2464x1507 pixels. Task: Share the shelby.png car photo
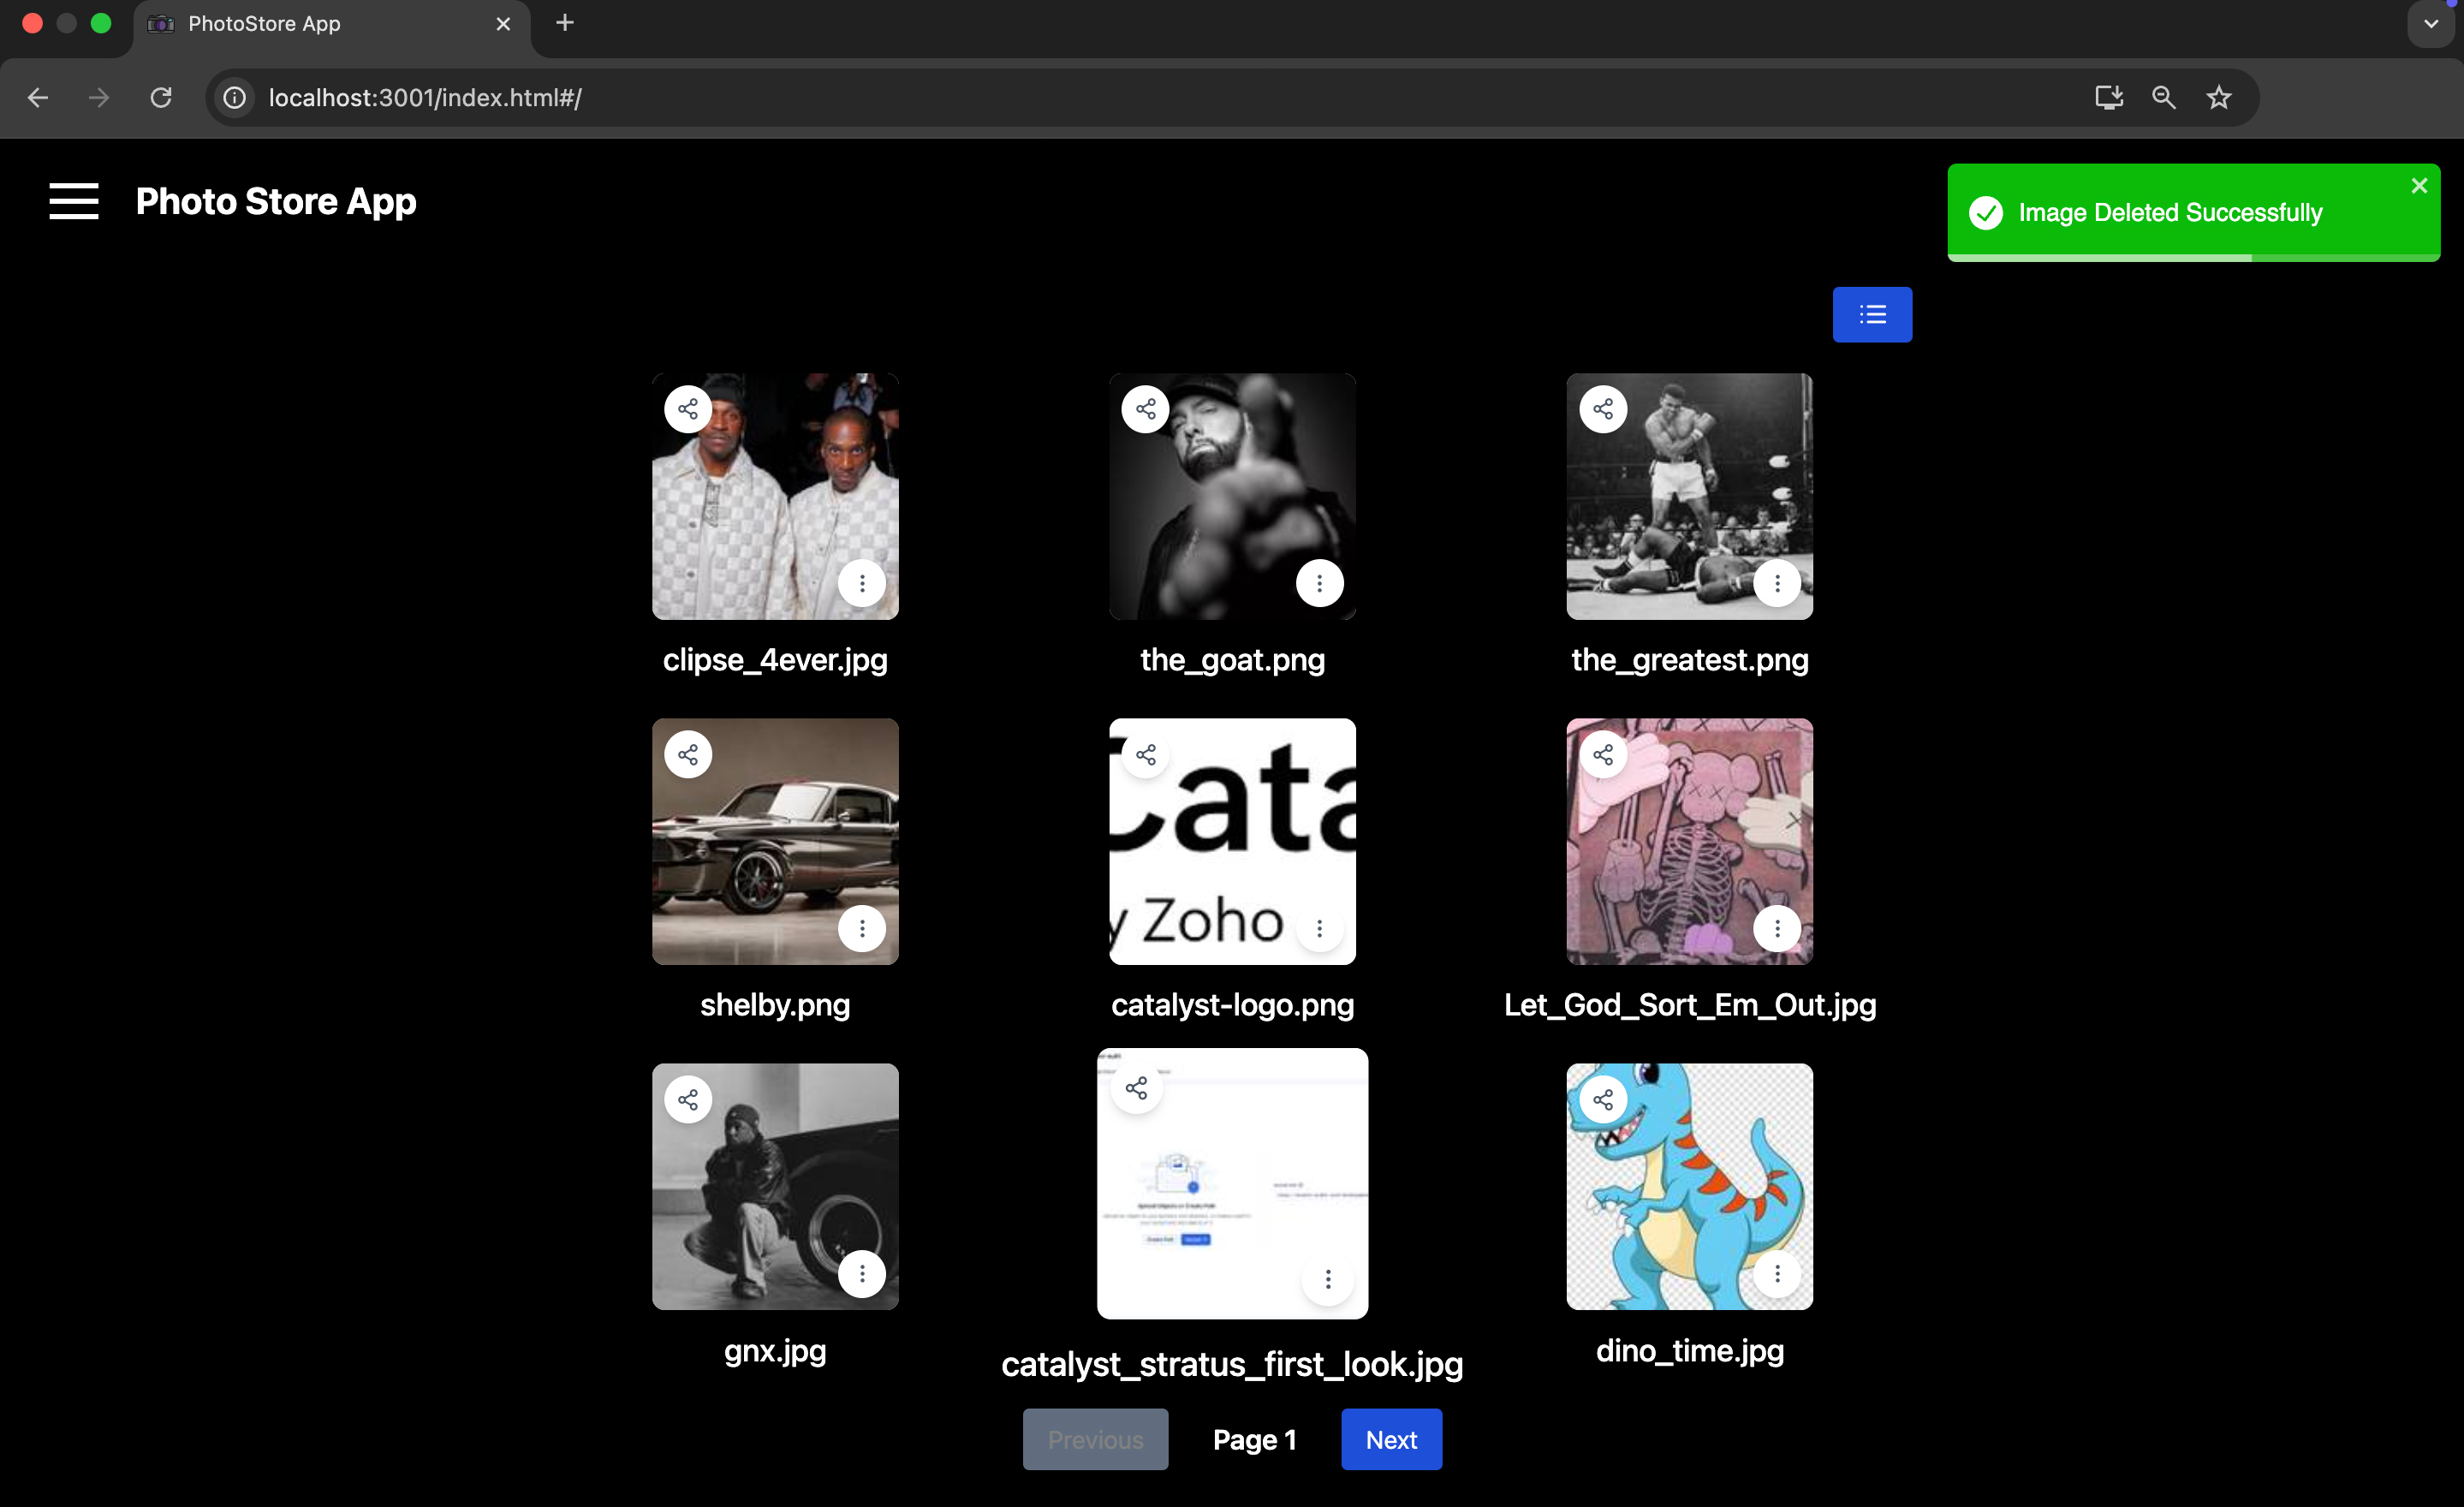pyautogui.click(x=688, y=754)
